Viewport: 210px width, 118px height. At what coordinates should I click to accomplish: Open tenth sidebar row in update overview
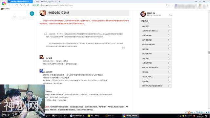[x=156, y=68]
